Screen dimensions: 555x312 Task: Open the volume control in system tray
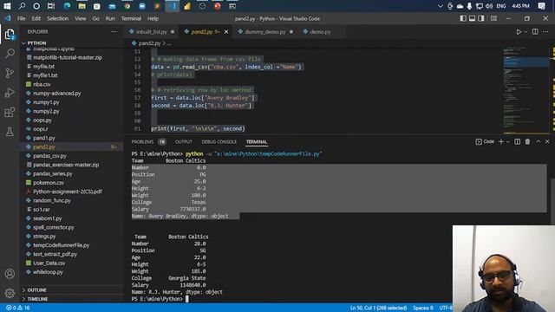click(x=489, y=6)
